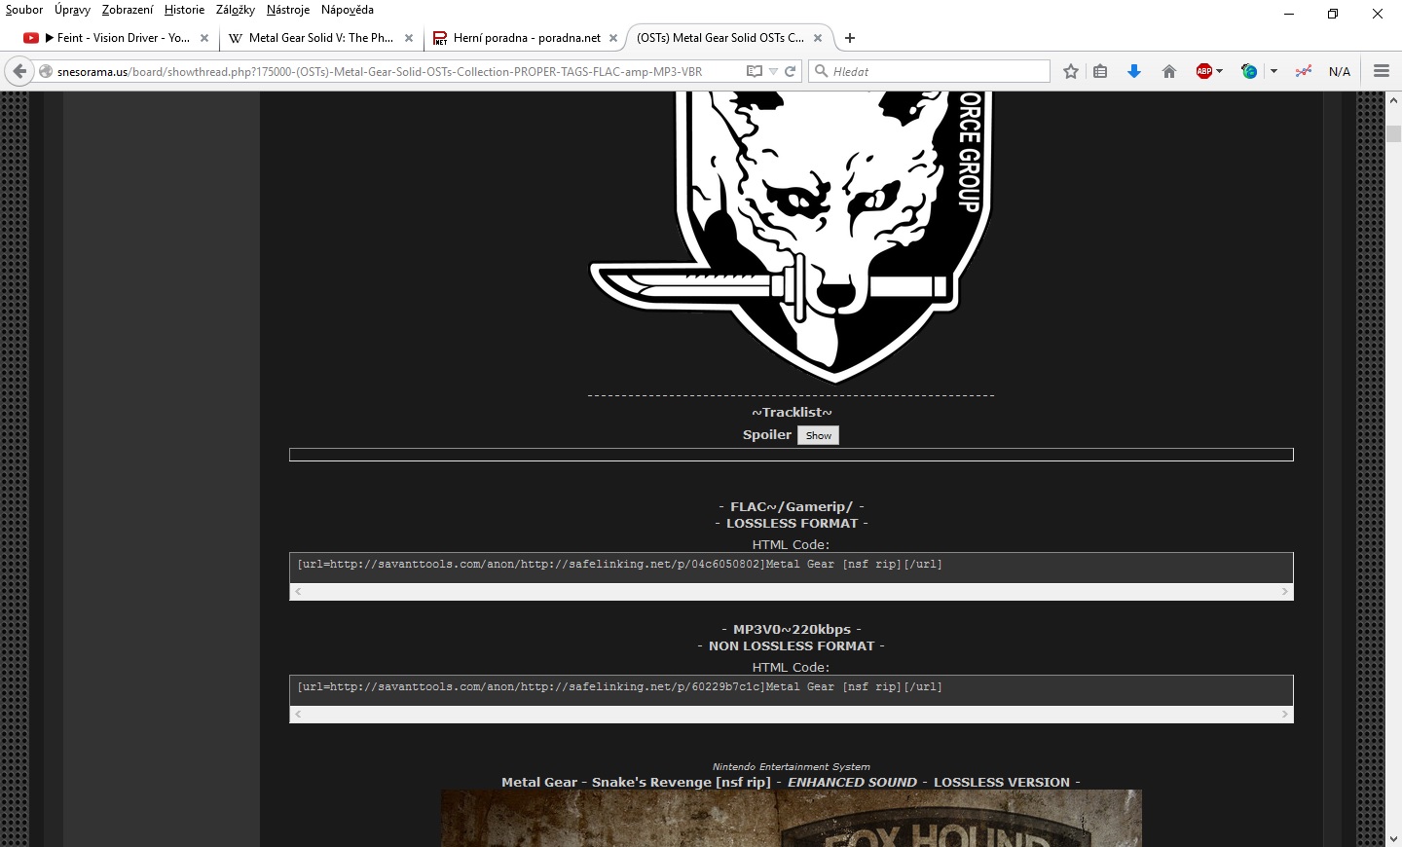
Task: Click the Fox head with knife logo image
Action: [x=791, y=237]
